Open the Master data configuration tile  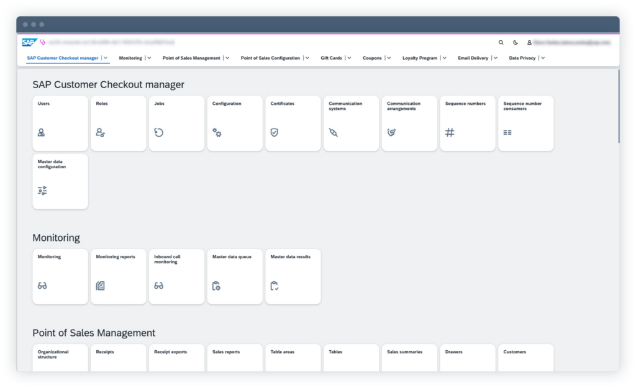tap(60, 181)
